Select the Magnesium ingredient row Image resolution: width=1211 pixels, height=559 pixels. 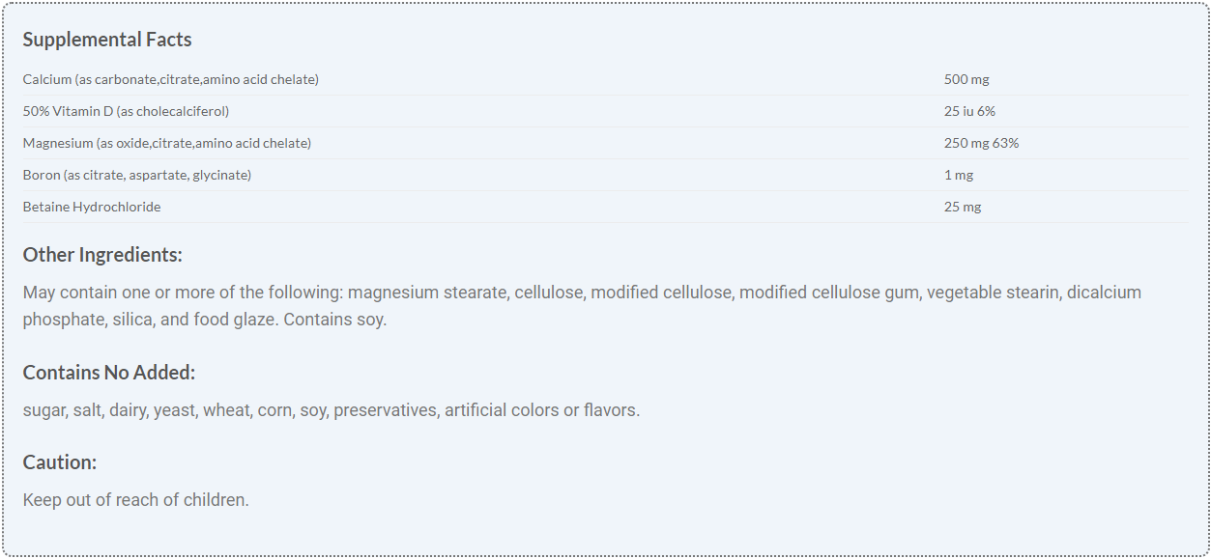point(167,143)
